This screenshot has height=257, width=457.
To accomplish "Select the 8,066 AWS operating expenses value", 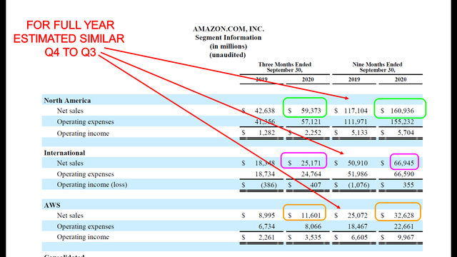I will click(313, 226).
